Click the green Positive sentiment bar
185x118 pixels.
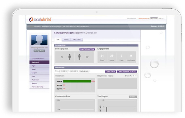77,81
